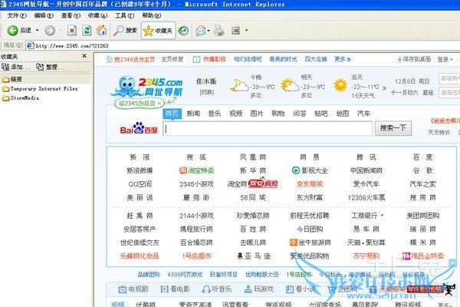460x307 pixels.
Task: Expand more weather with the » arrow
Action: (x=384, y=87)
